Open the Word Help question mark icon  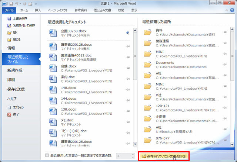coord(232,10)
